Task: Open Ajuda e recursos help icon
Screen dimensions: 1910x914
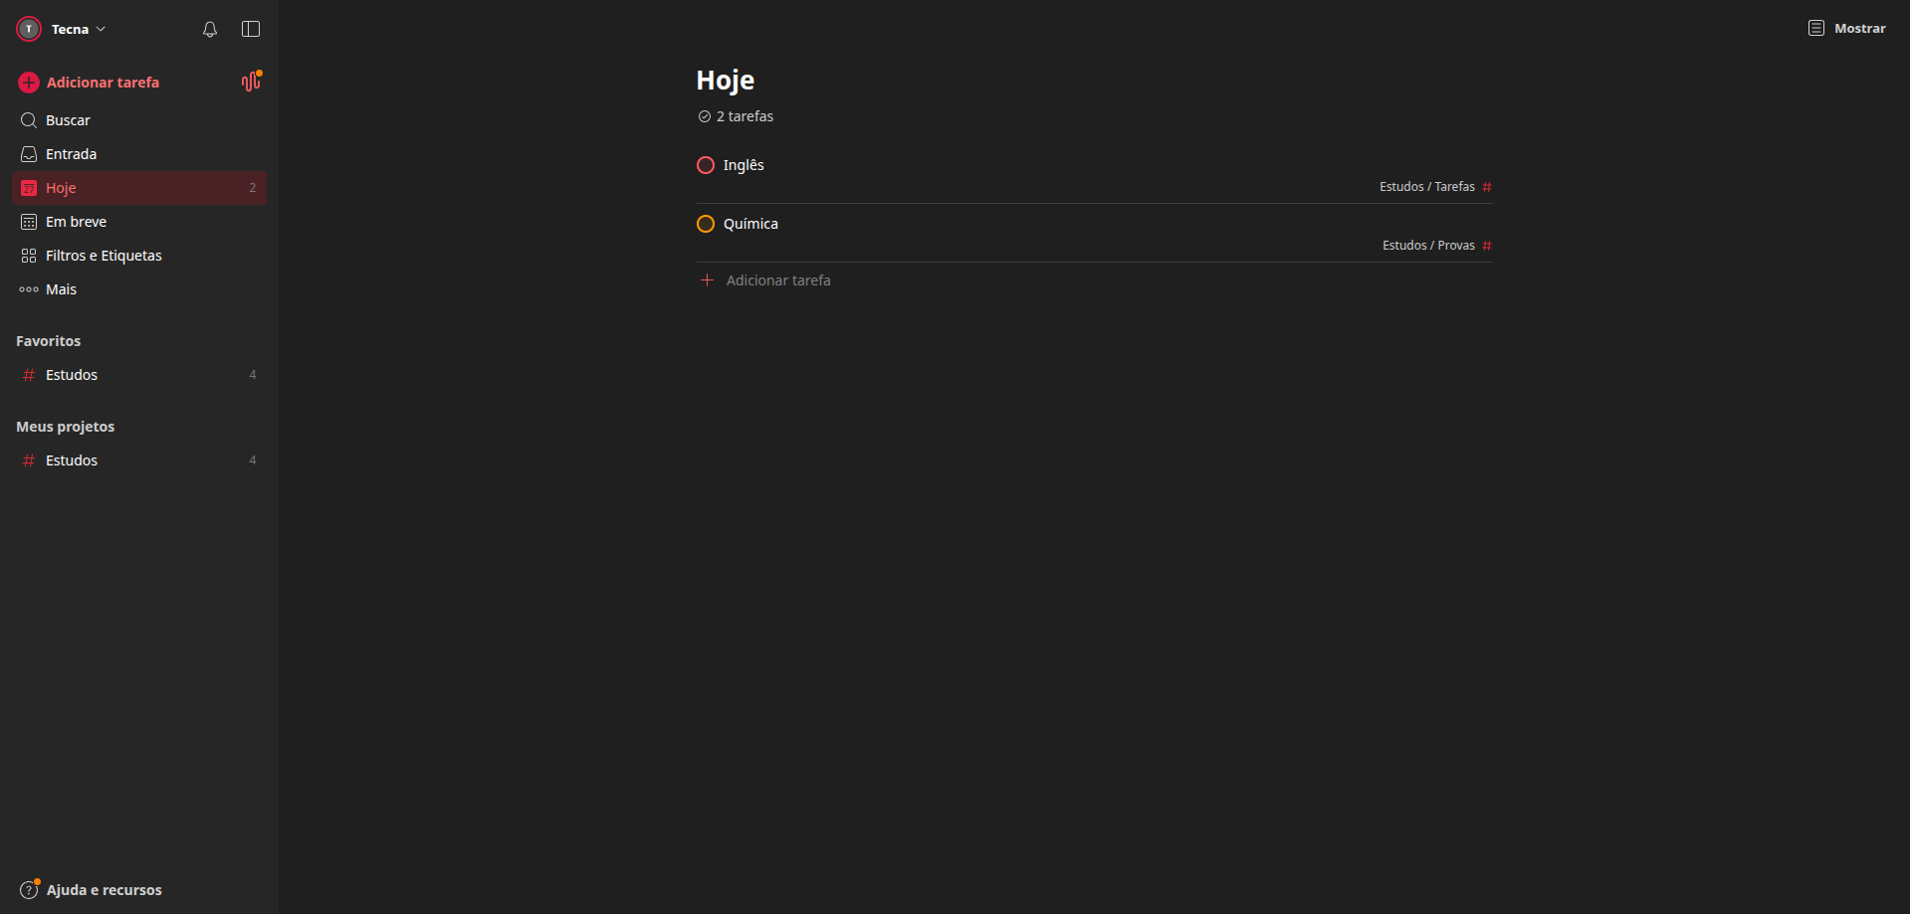Action: click(x=29, y=889)
